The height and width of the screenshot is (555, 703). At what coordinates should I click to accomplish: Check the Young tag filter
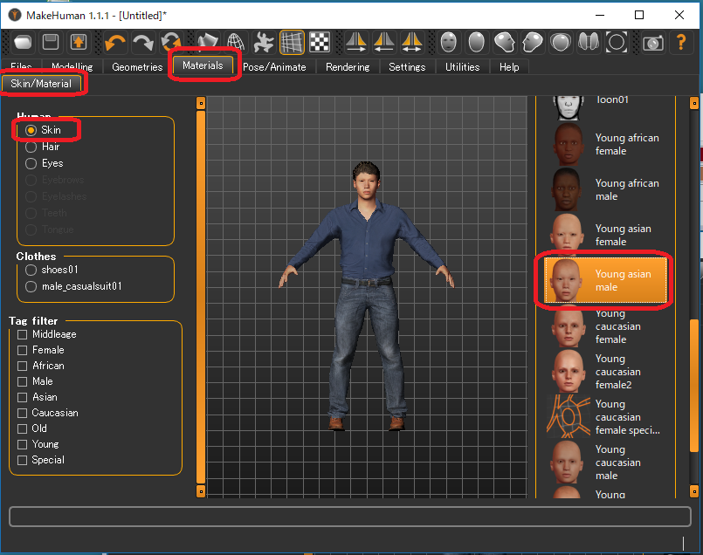tap(23, 444)
